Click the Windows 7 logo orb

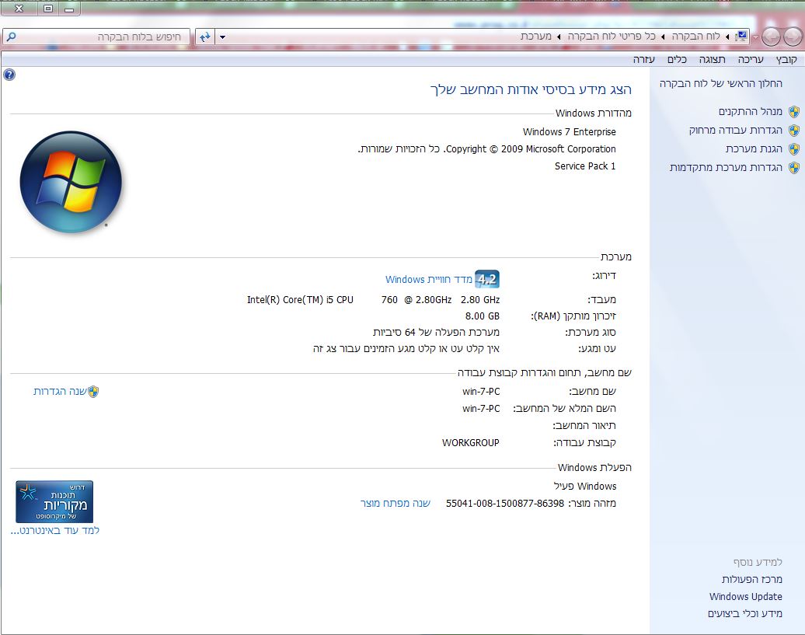point(71,182)
